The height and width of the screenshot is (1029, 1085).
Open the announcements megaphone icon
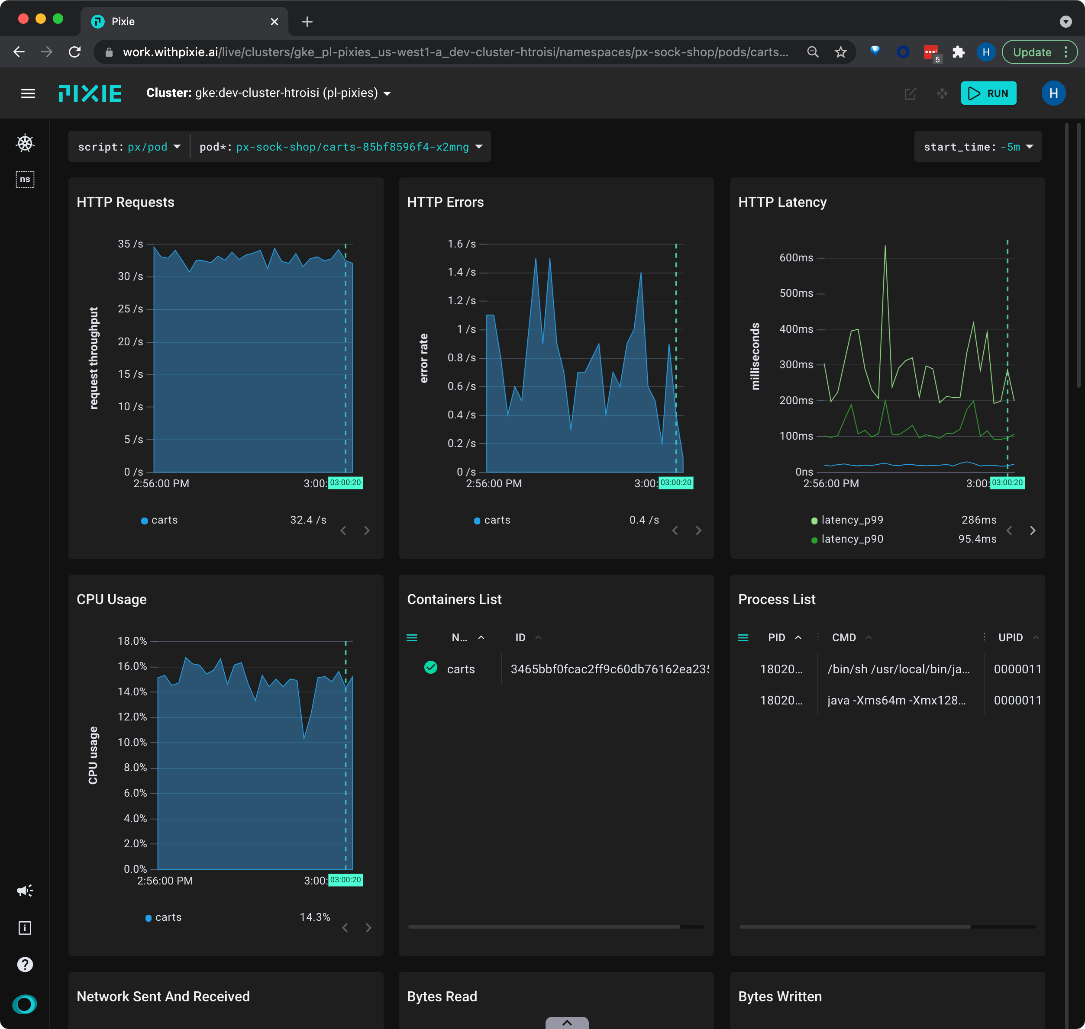tap(25, 890)
